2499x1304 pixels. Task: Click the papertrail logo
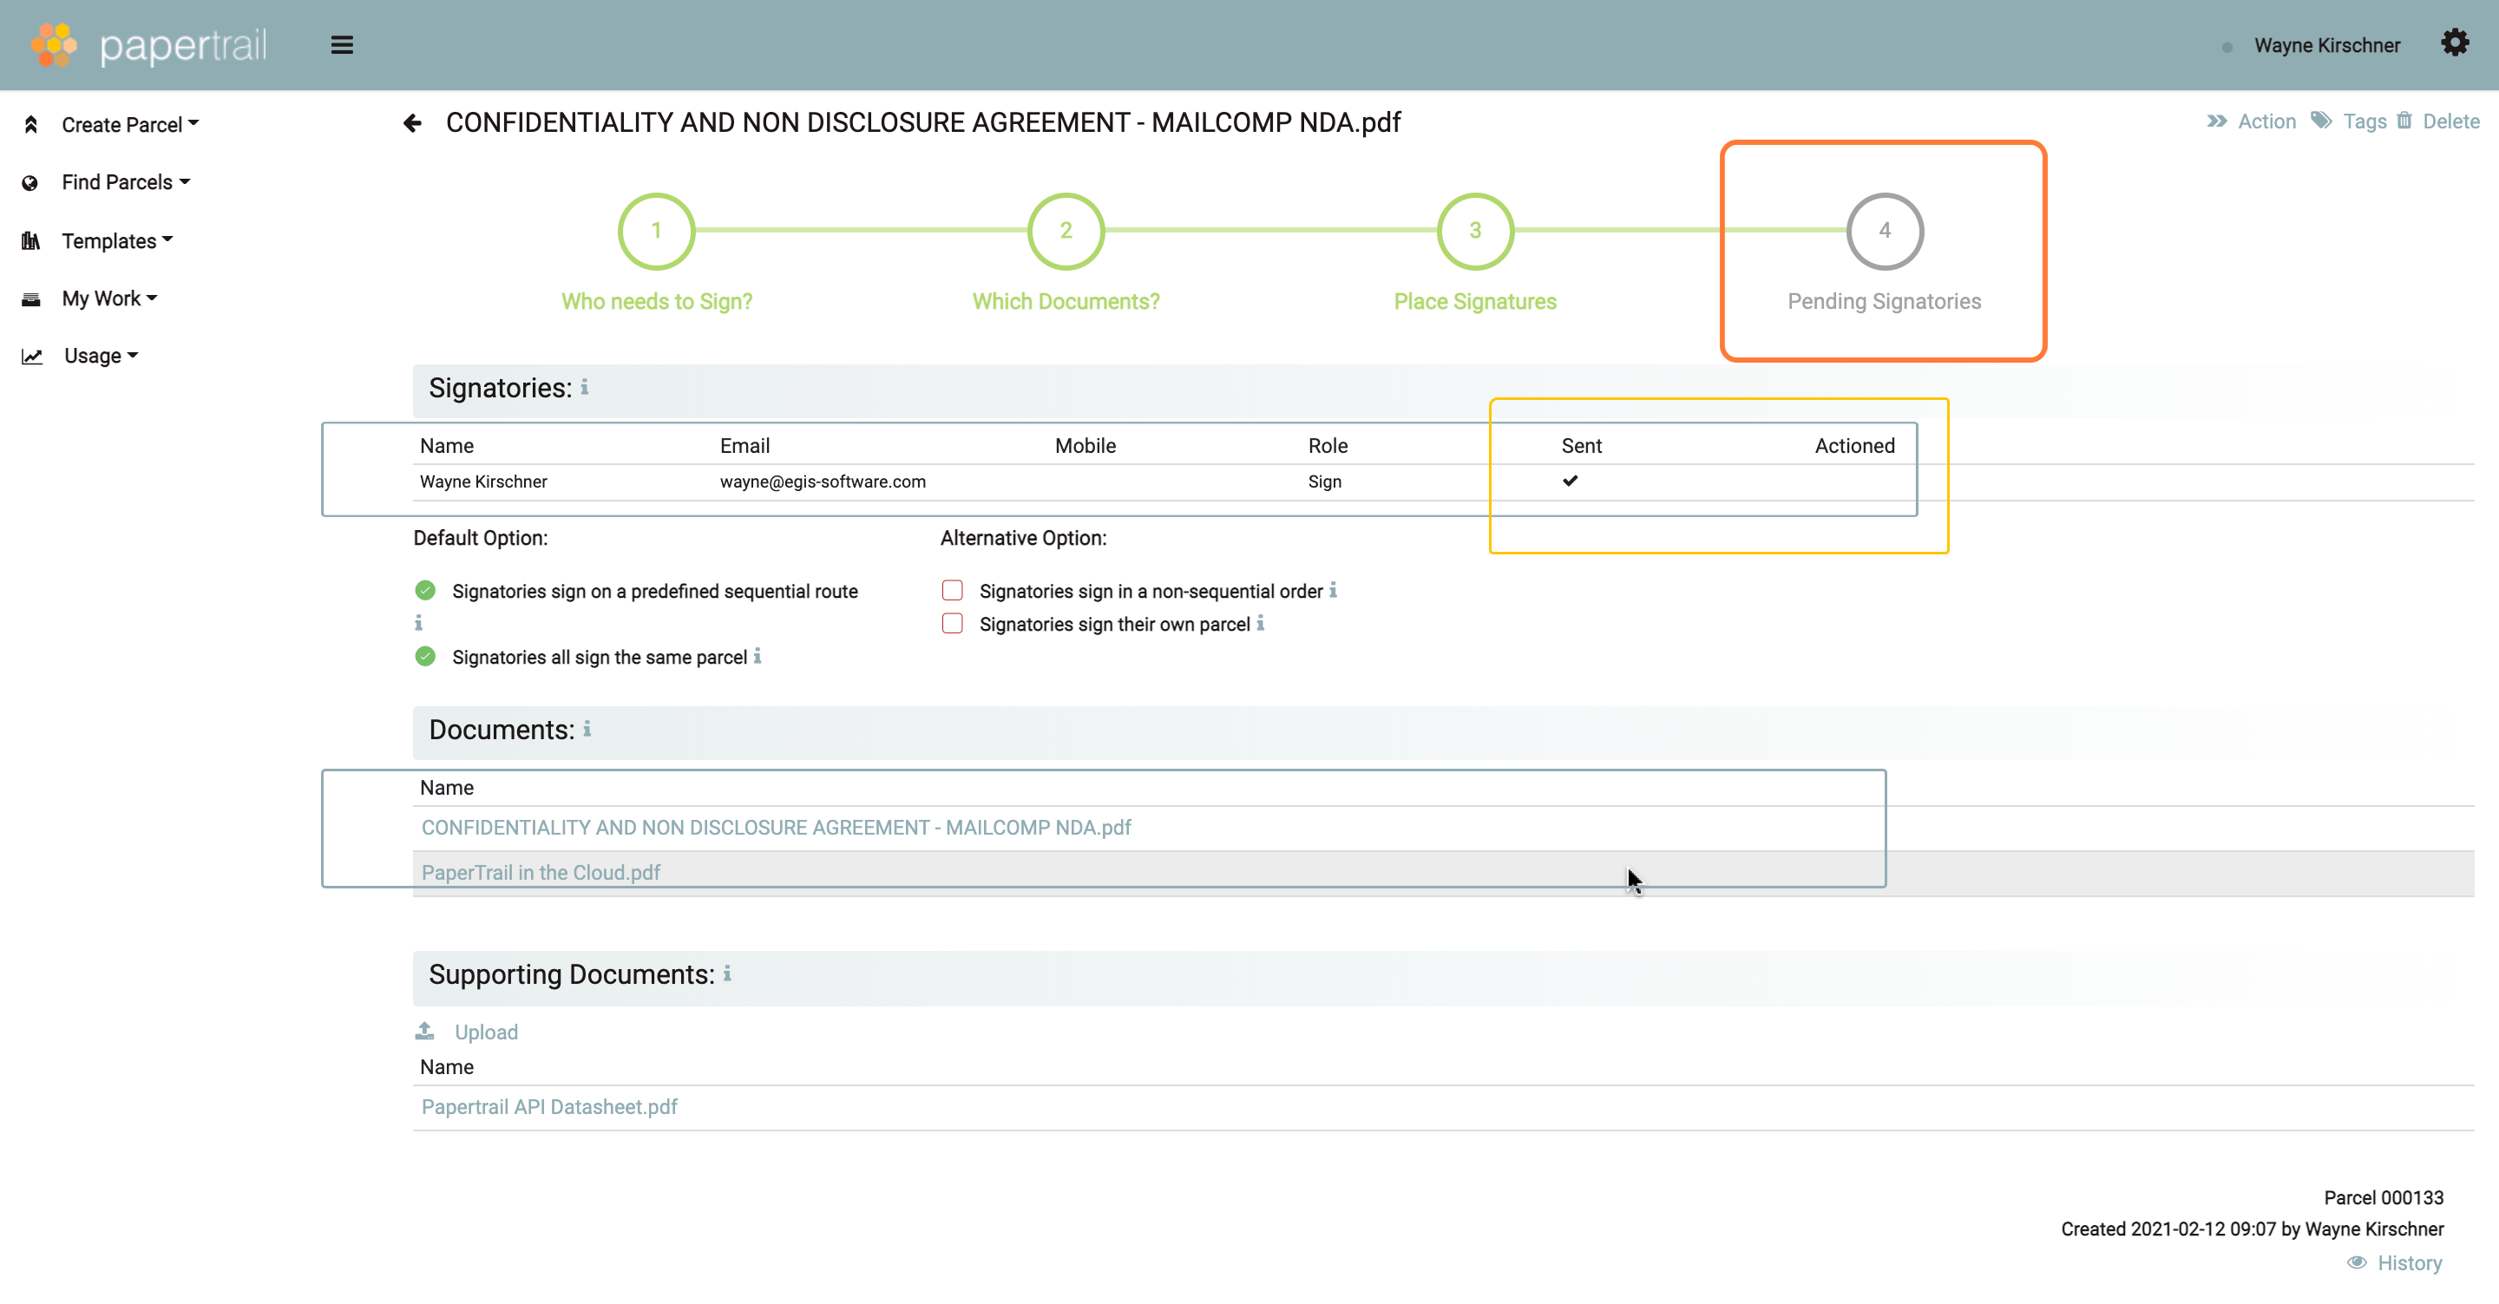tap(148, 44)
